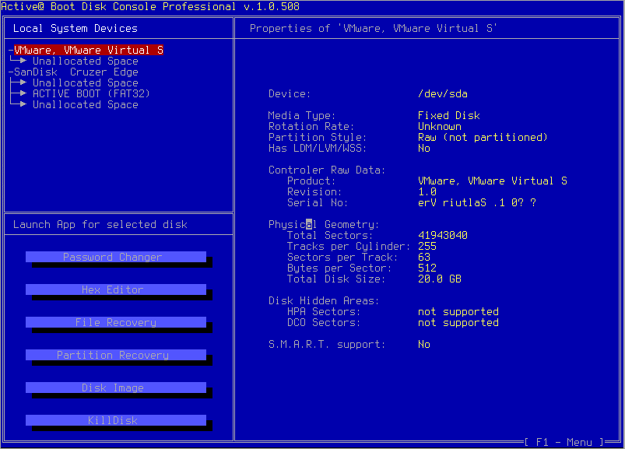Click the Sectors per Track value 63
The image size is (625, 449).
pyautogui.click(x=424, y=258)
